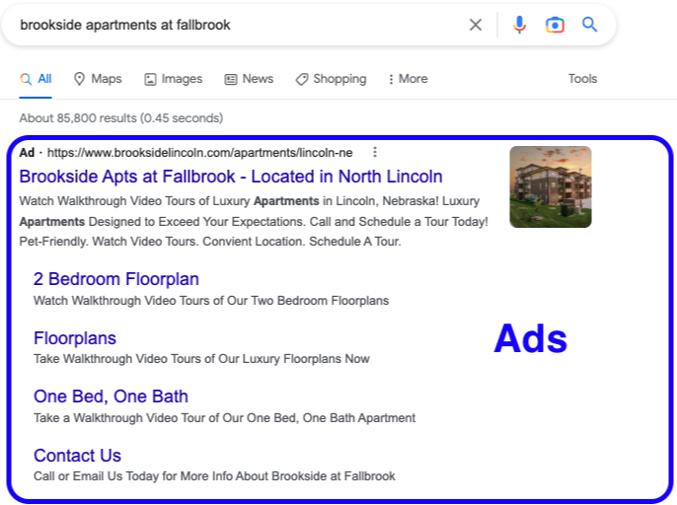Click 'Take a Walkthrough Video Tour of Our One Bed' text
This screenshot has width=677, height=505.
(225, 418)
